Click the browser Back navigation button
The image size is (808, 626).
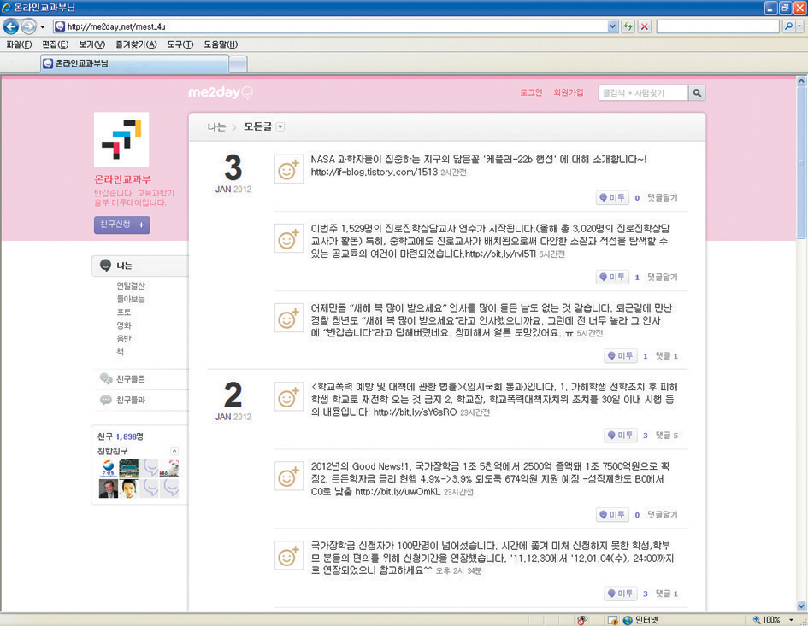point(12,26)
